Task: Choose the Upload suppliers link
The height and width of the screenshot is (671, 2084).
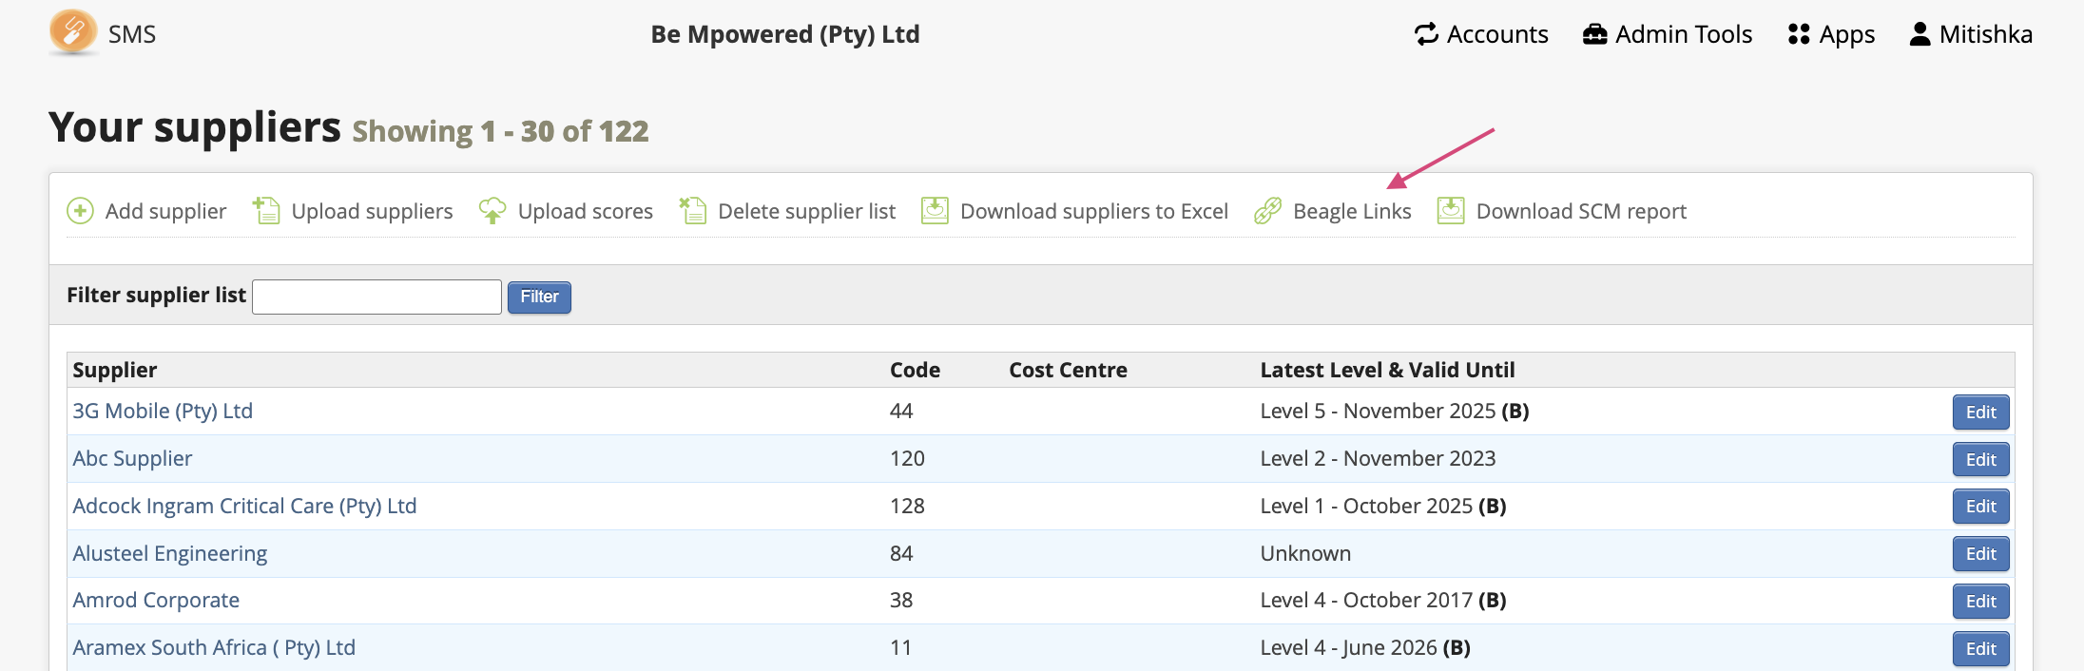Action: point(372,211)
